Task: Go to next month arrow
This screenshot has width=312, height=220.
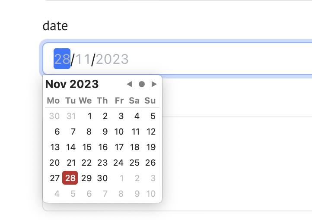Action: tap(154, 84)
